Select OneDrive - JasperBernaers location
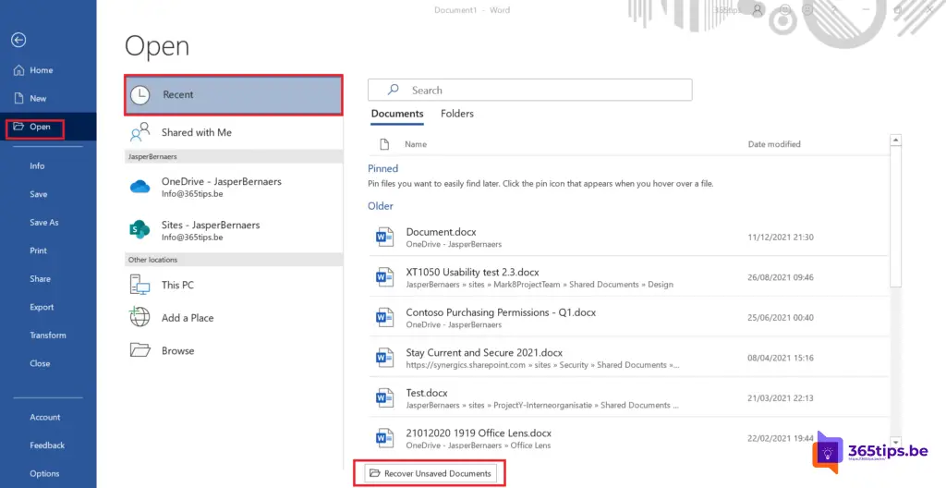 tap(234, 187)
